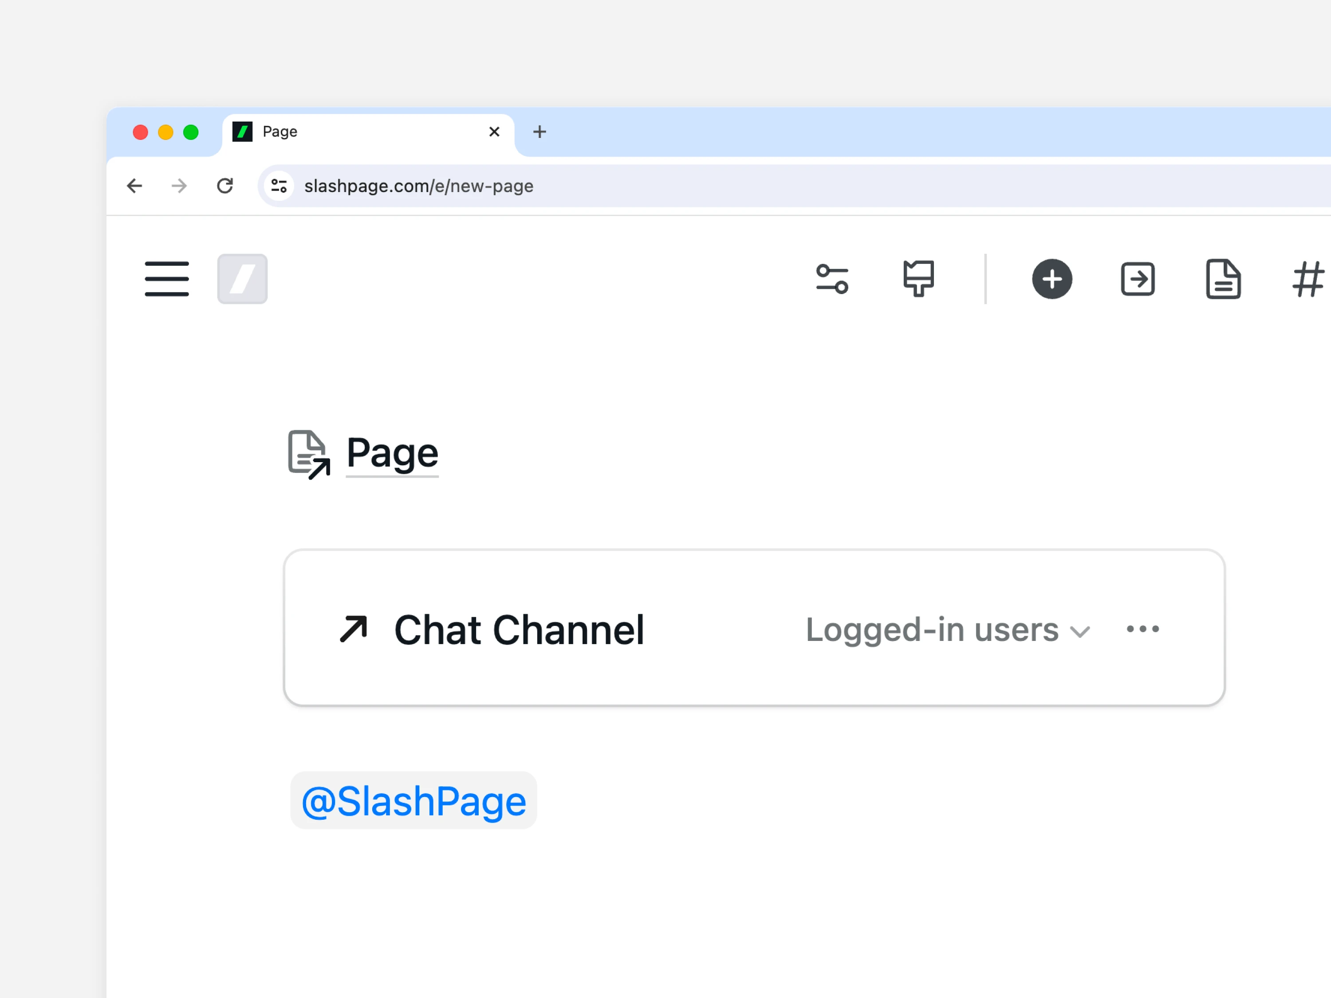The image size is (1331, 998).
Task: Open the Chat Channel card
Action: 754,628
